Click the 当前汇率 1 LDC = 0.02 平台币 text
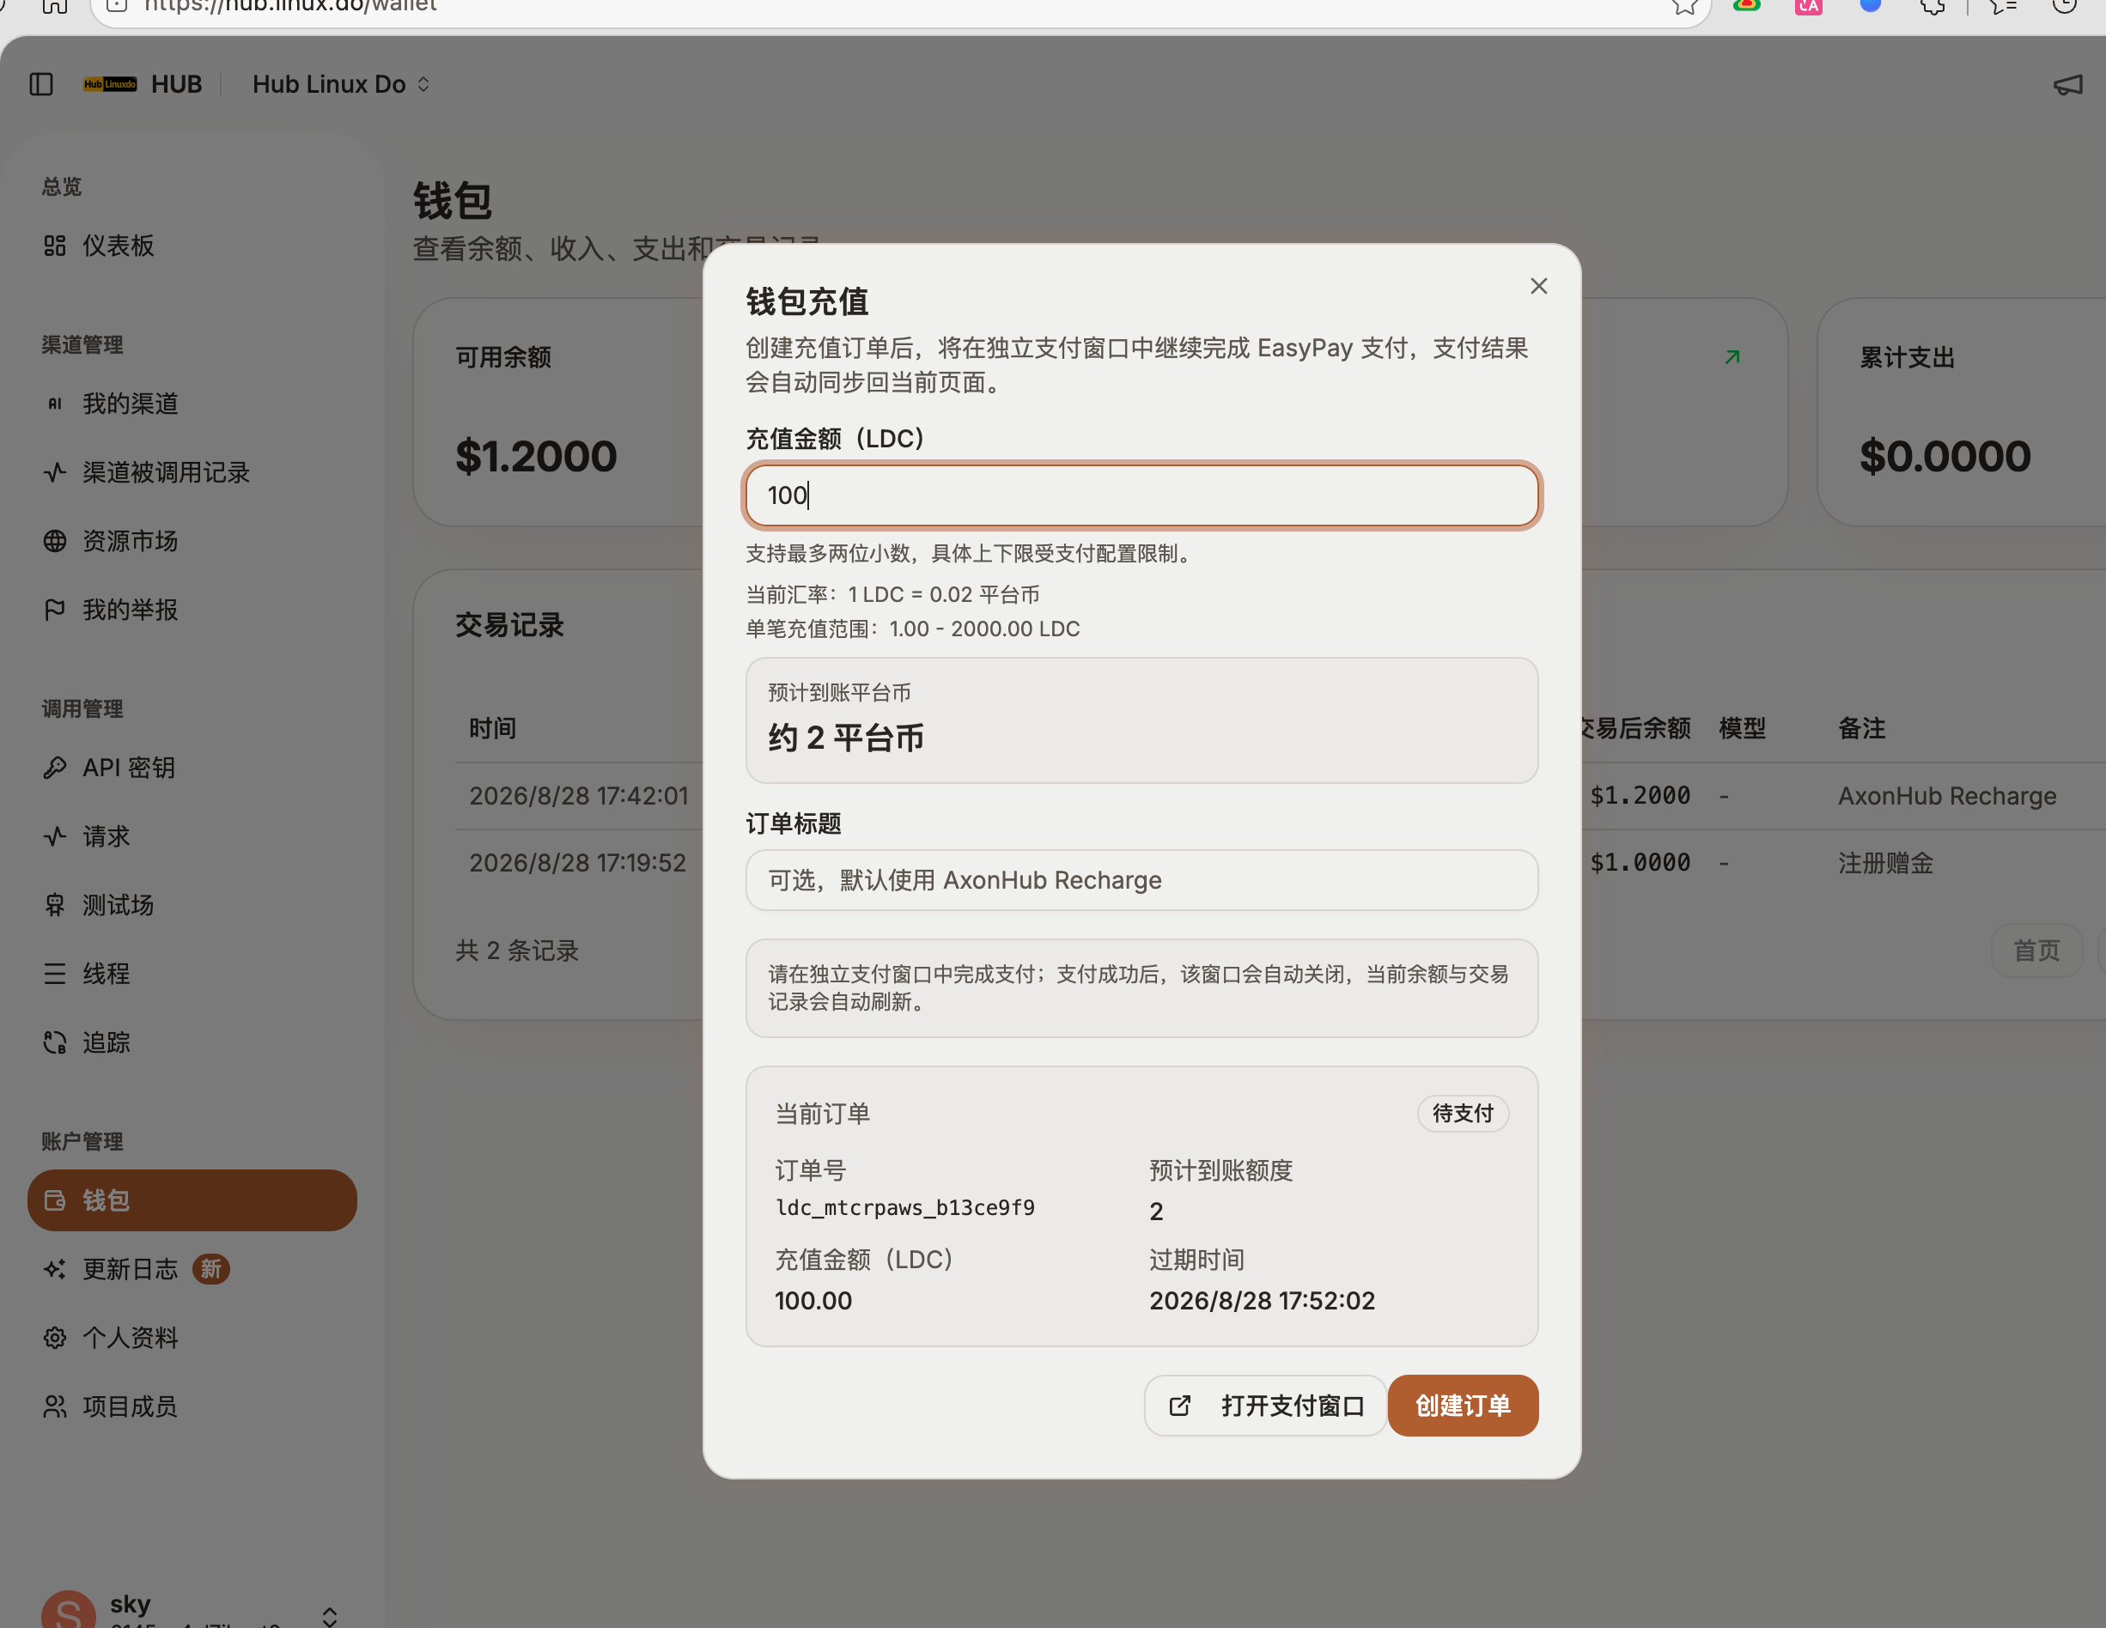 pyautogui.click(x=893, y=595)
